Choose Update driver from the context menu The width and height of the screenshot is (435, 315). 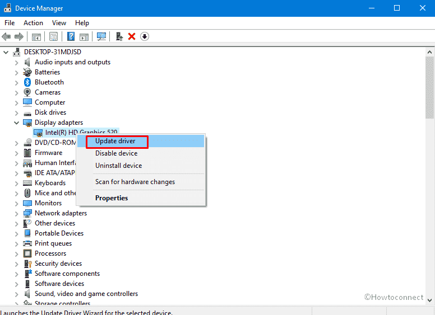coord(141,141)
